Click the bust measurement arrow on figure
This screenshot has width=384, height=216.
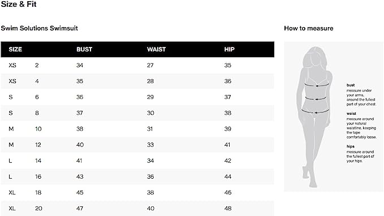click(x=317, y=85)
